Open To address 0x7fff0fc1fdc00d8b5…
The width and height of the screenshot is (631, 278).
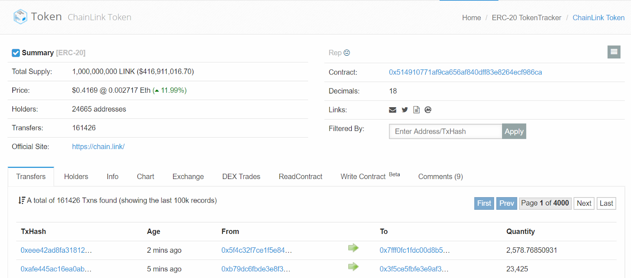[x=414, y=250]
